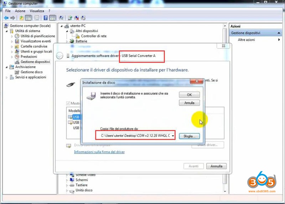The height and width of the screenshot is (204, 285).
Task: Click Annulla in Installazione da disco dialog
Action: 189,103
